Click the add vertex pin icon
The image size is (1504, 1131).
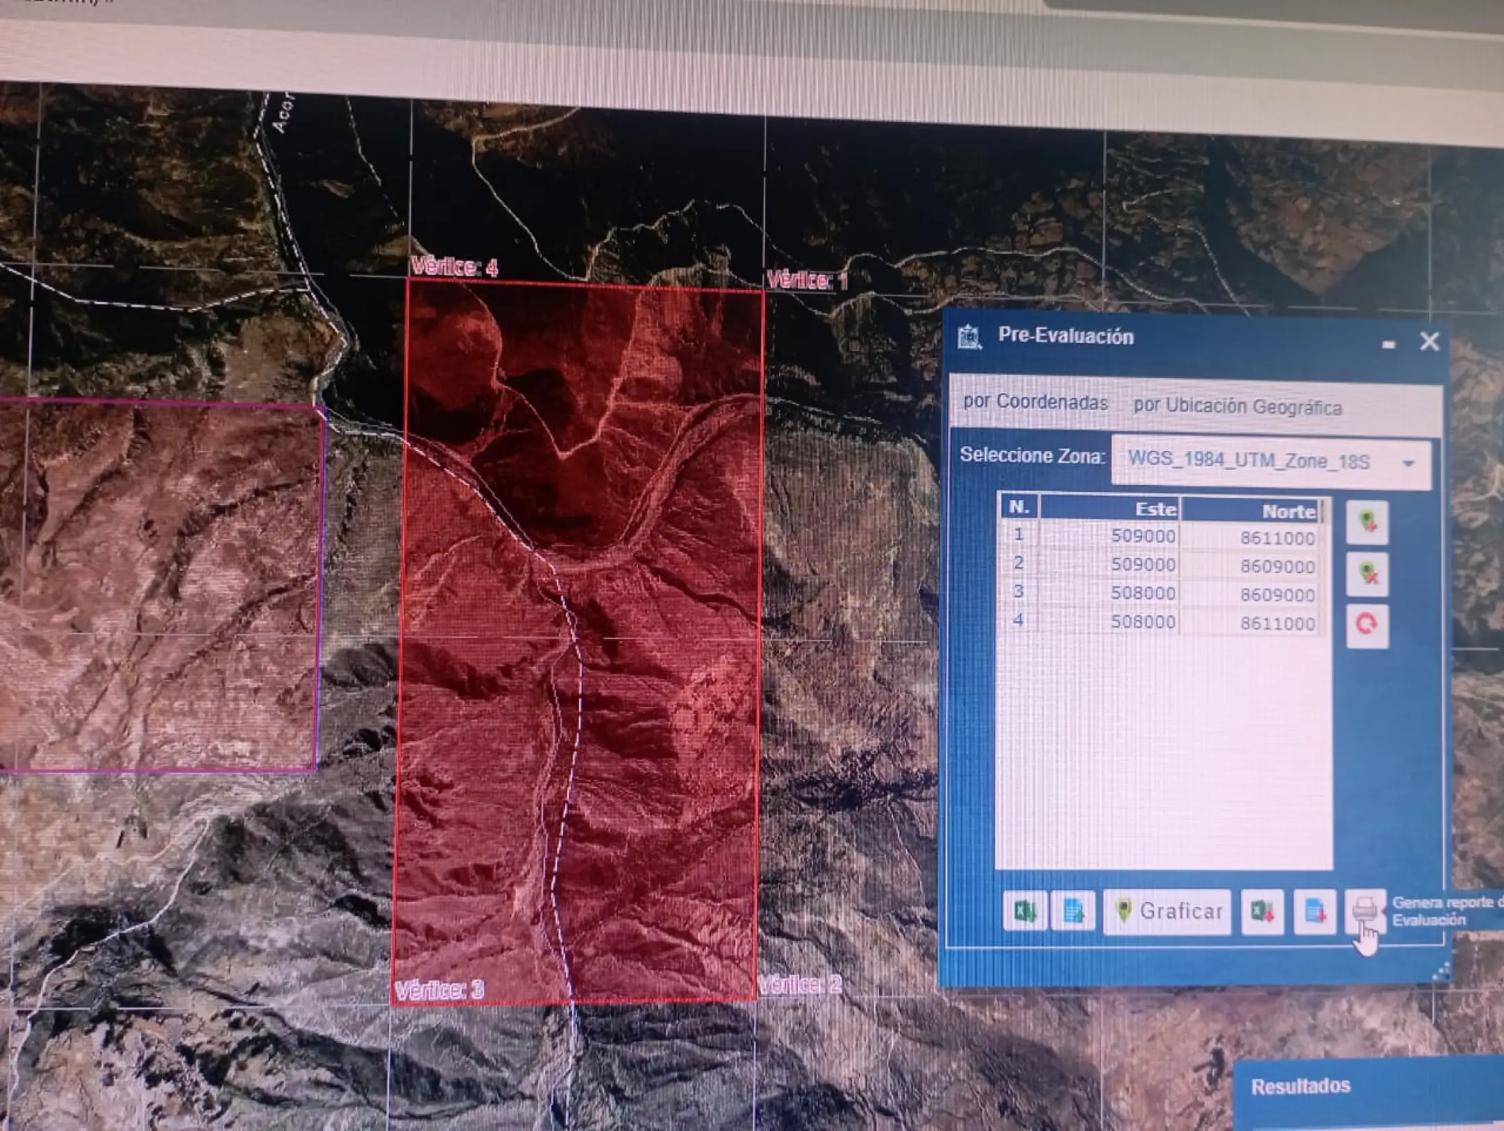coord(1367,521)
